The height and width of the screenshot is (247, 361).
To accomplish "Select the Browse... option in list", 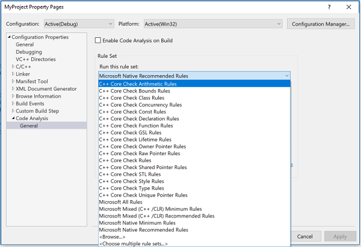I will pyautogui.click(x=111, y=237).
